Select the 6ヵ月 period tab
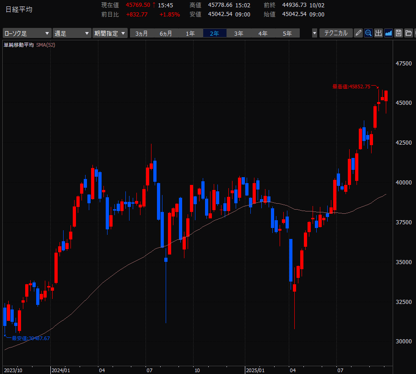This screenshot has height=374, width=416. pyautogui.click(x=166, y=33)
